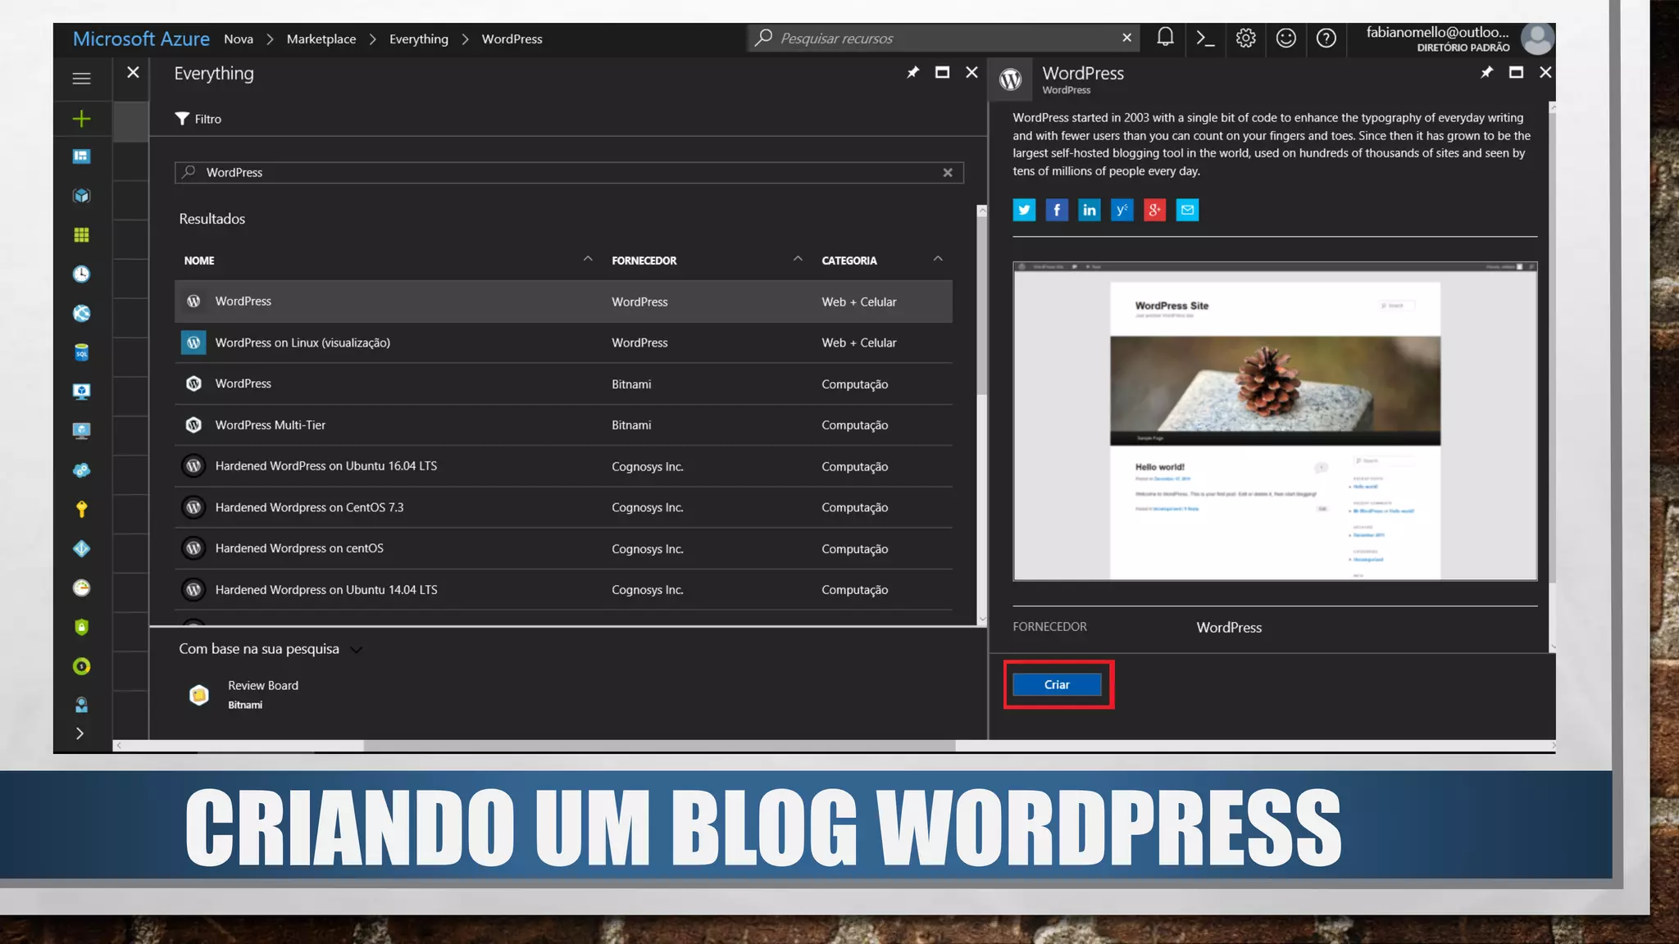Open the WordPress Site screenshot thumbnail
This screenshot has height=944, width=1679.
tap(1275, 421)
